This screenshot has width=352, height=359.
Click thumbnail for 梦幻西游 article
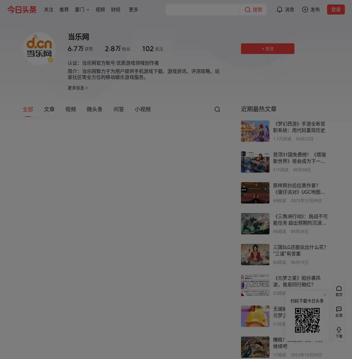(255, 131)
